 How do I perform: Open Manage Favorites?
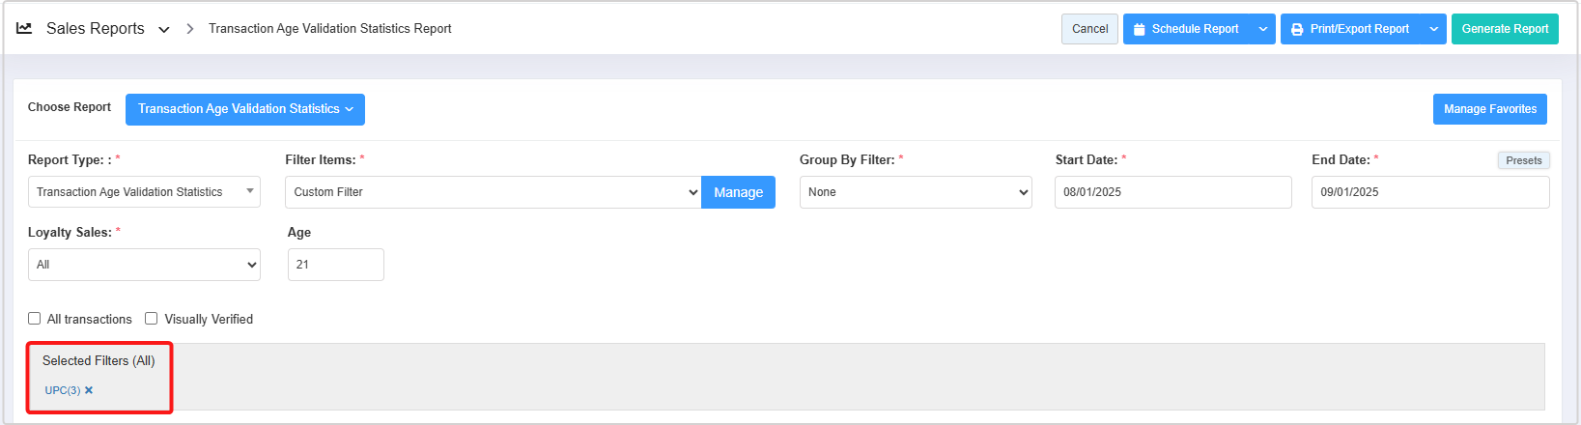coord(1489,109)
